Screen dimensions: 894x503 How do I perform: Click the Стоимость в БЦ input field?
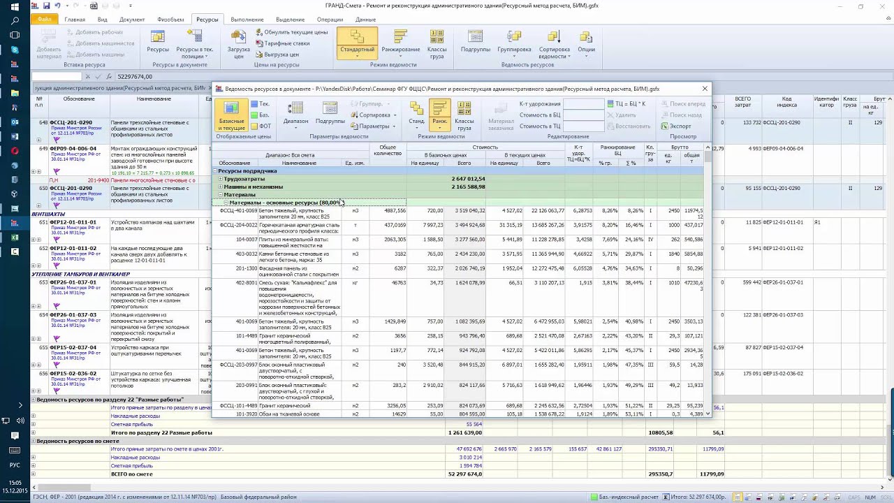pyautogui.click(x=584, y=115)
